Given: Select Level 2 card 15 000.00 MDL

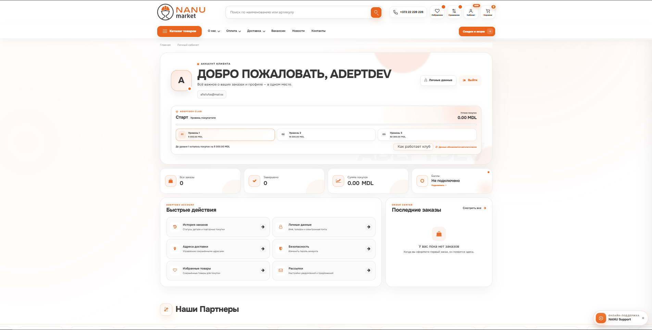Looking at the screenshot, I should coord(326,135).
